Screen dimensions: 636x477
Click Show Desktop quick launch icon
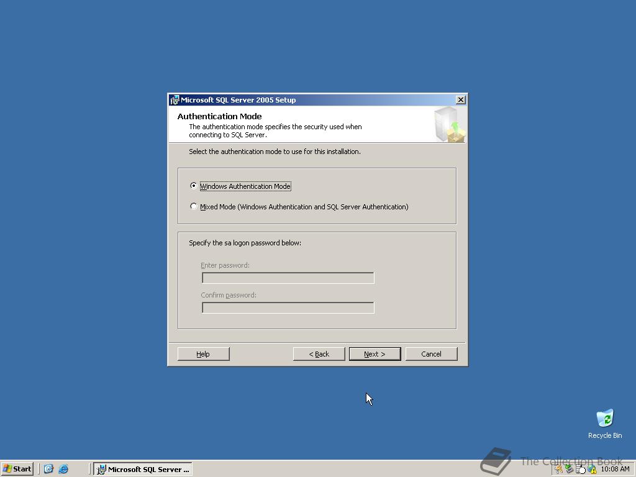pyautogui.click(x=48, y=469)
